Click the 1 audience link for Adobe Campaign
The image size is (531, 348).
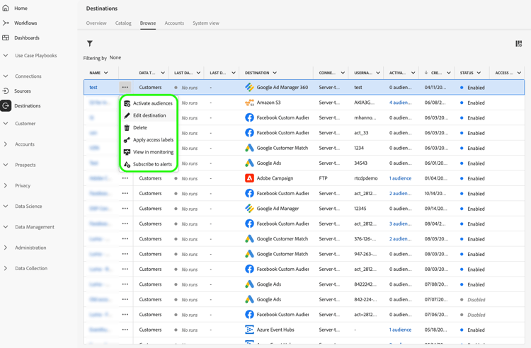400,178
